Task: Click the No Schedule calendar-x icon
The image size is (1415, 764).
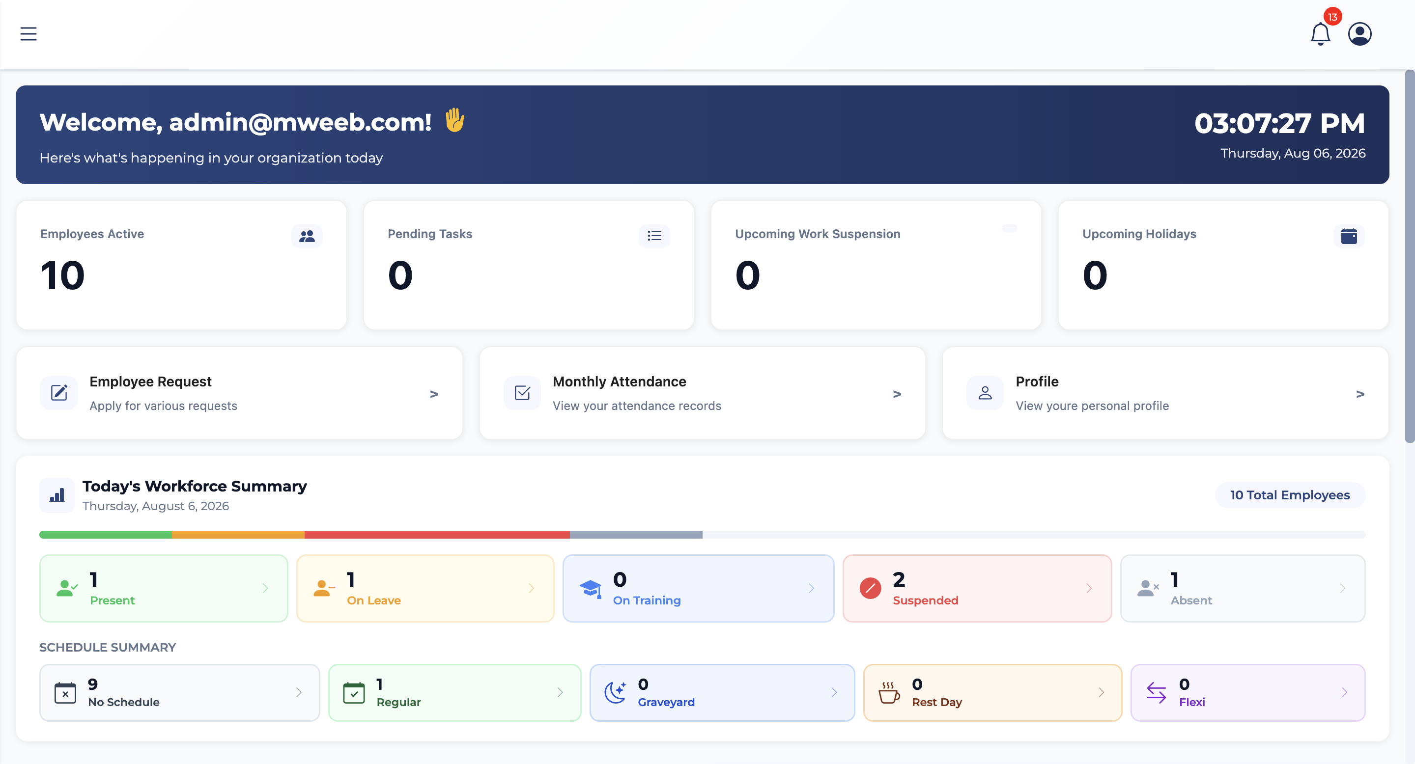Action: pyautogui.click(x=65, y=693)
